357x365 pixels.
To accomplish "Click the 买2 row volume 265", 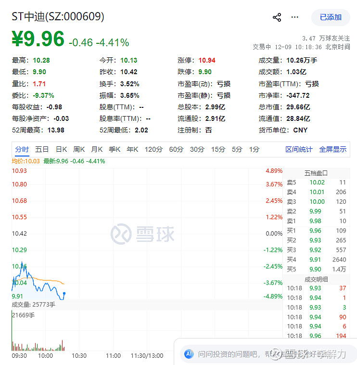I will (x=341, y=240).
